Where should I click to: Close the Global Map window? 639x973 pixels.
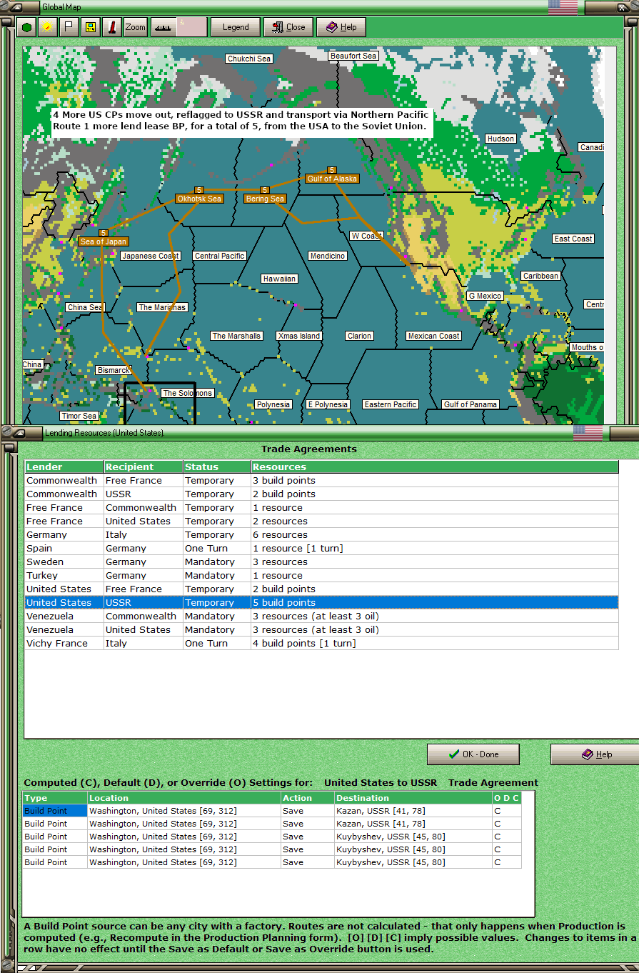(x=288, y=27)
